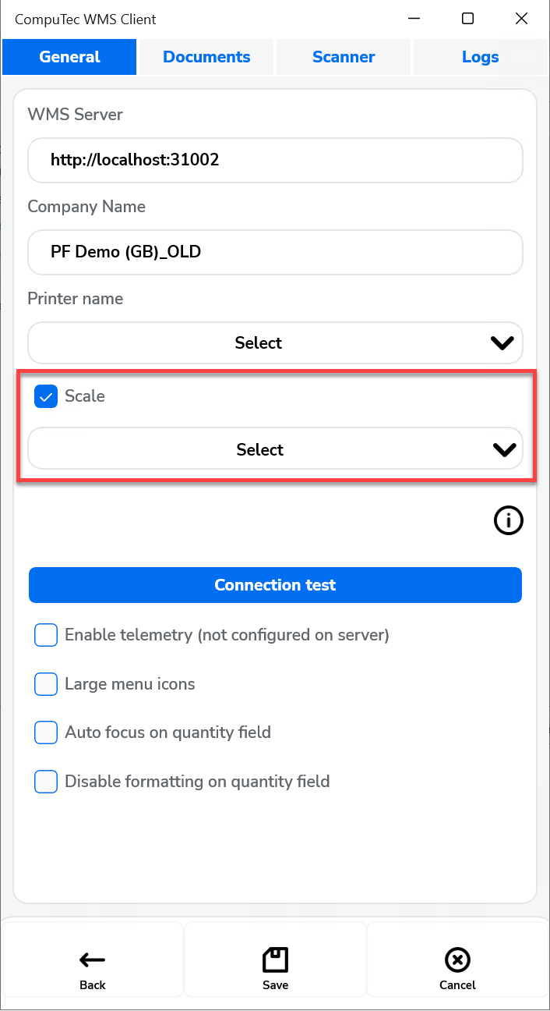This screenshot has width=550, height=1011.
Task: Open the Printer name dropdown
Action: pyautogui.click(x=275, y=343)
